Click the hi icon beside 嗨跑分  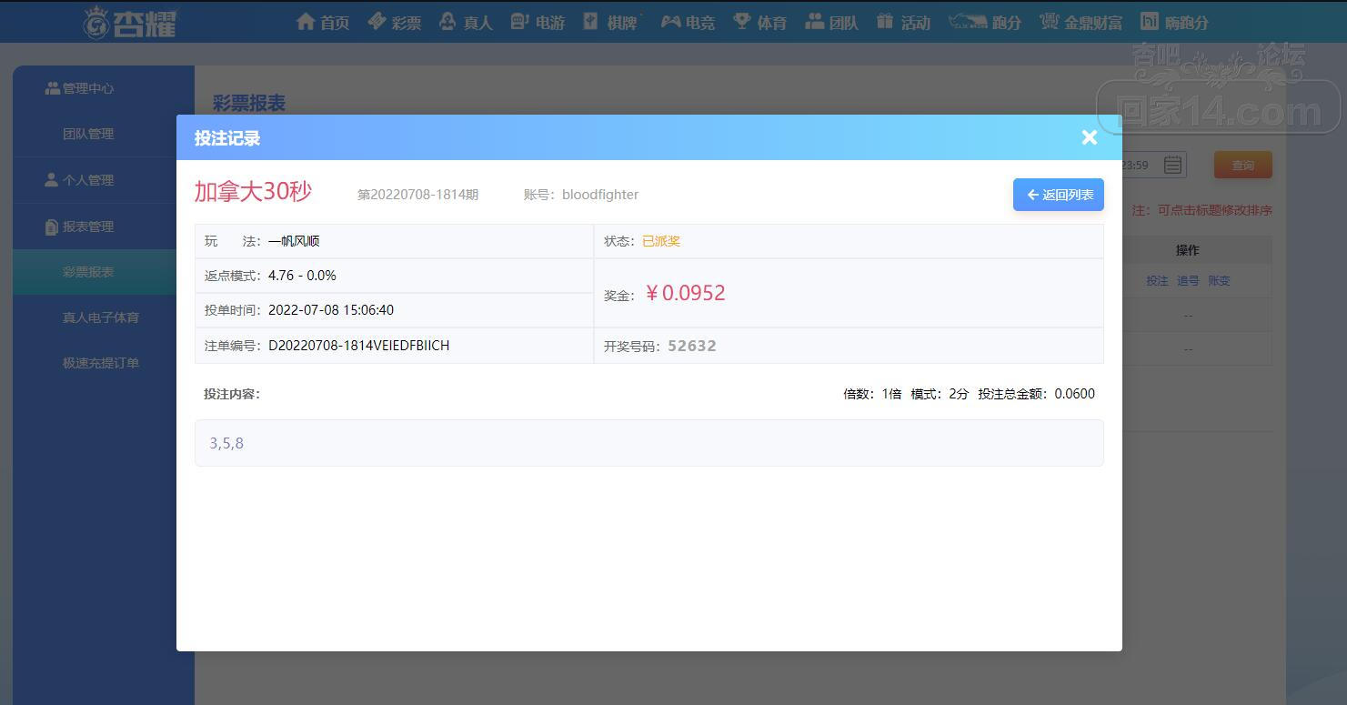tap(1150, 21)
